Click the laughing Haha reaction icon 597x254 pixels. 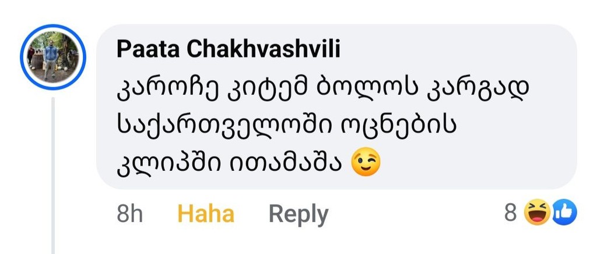pyautogui.click(x=536, y=214)
